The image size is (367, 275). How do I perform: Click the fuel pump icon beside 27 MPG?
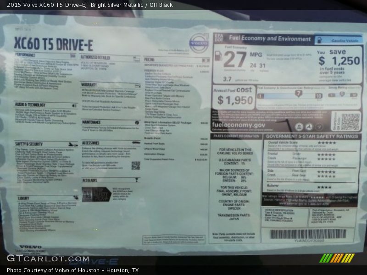[x=218, y=56]
